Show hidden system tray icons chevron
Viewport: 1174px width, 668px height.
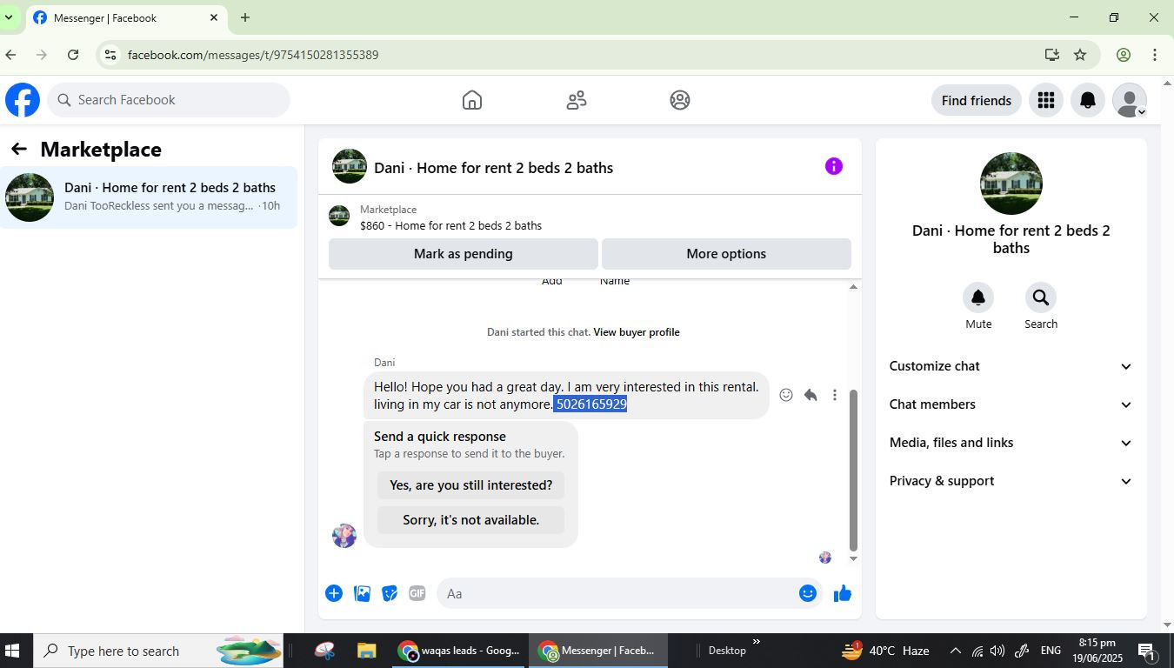(x=955, y=651)
